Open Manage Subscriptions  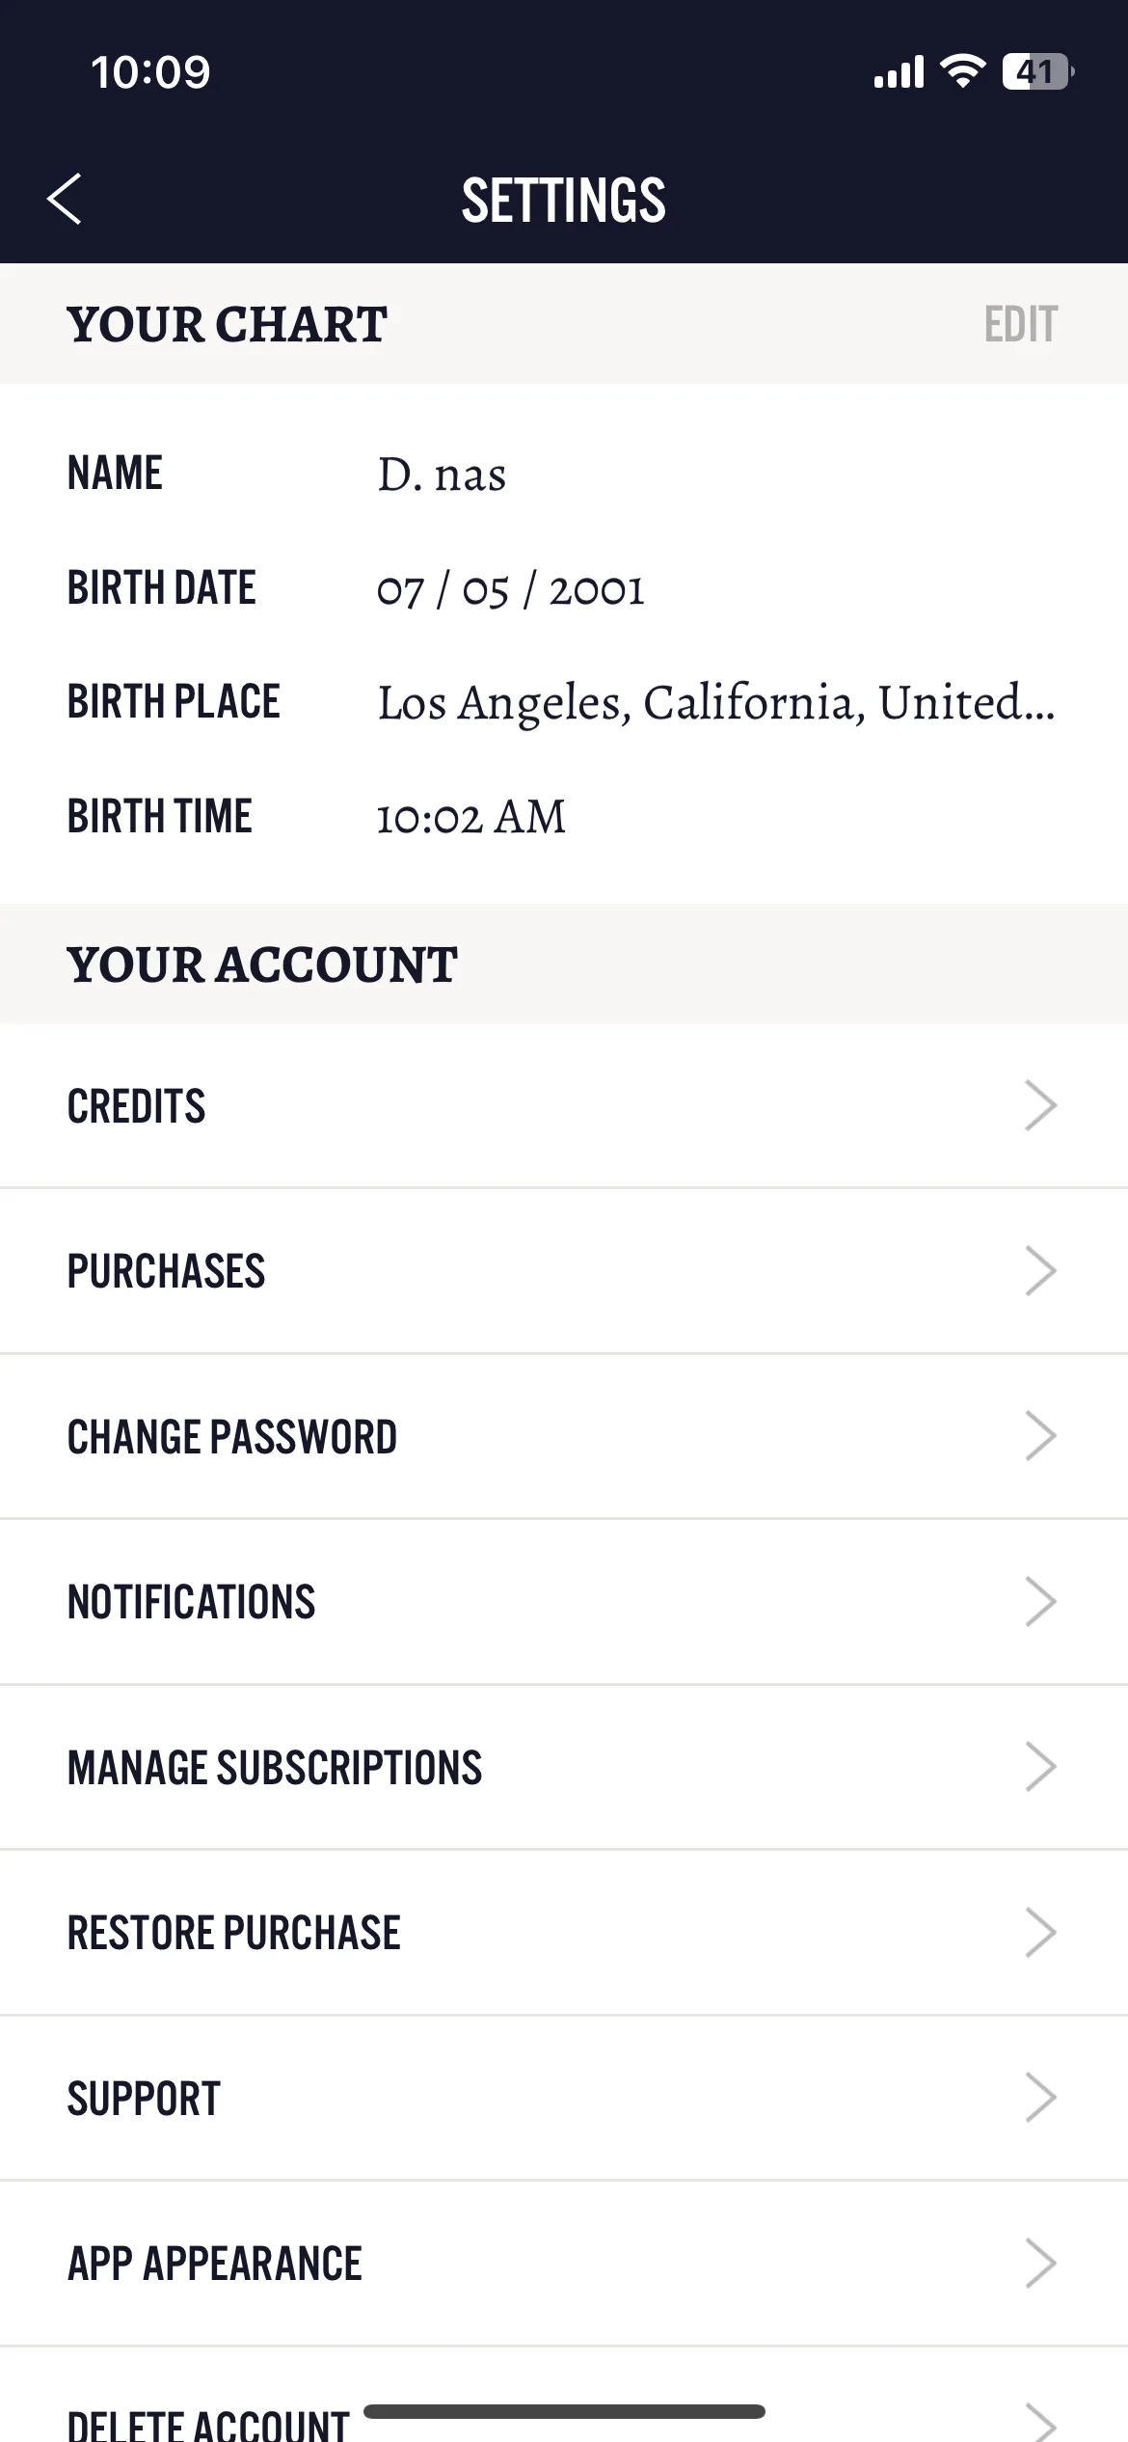(x=564, y=1767)
